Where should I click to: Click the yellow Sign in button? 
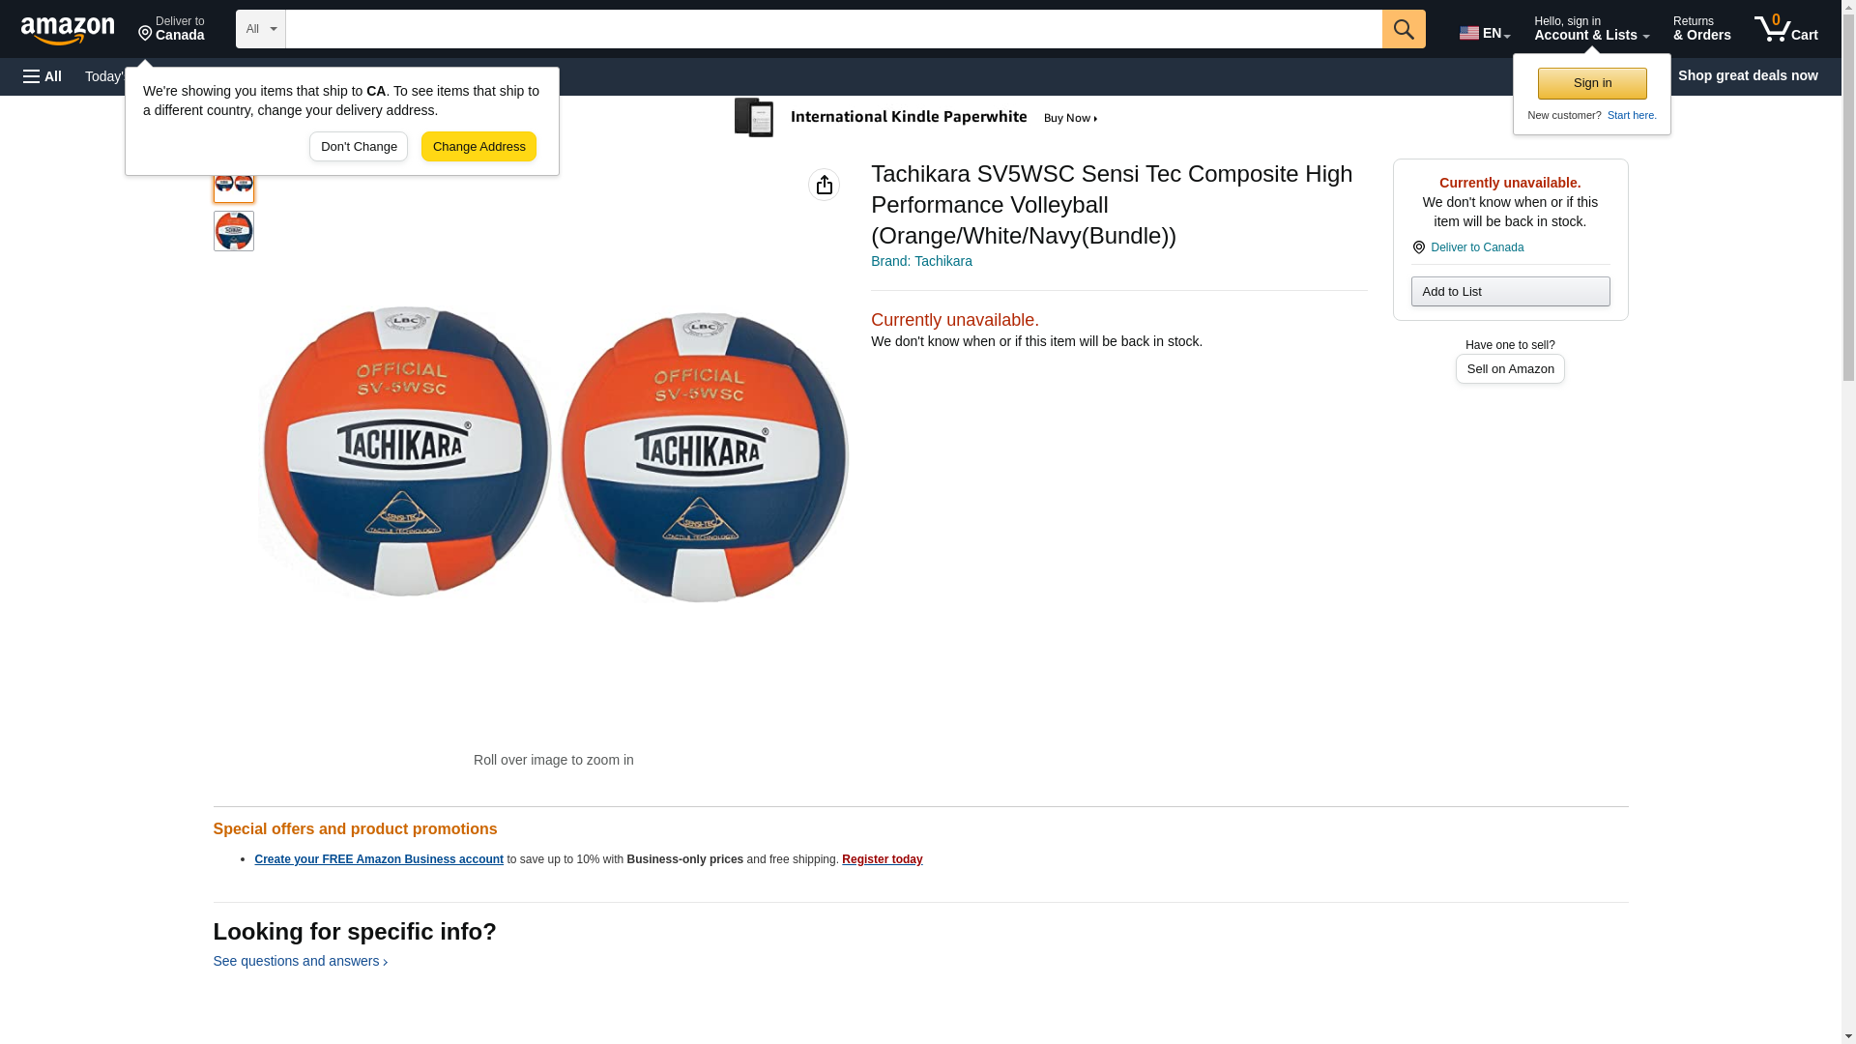point(1592,83)
